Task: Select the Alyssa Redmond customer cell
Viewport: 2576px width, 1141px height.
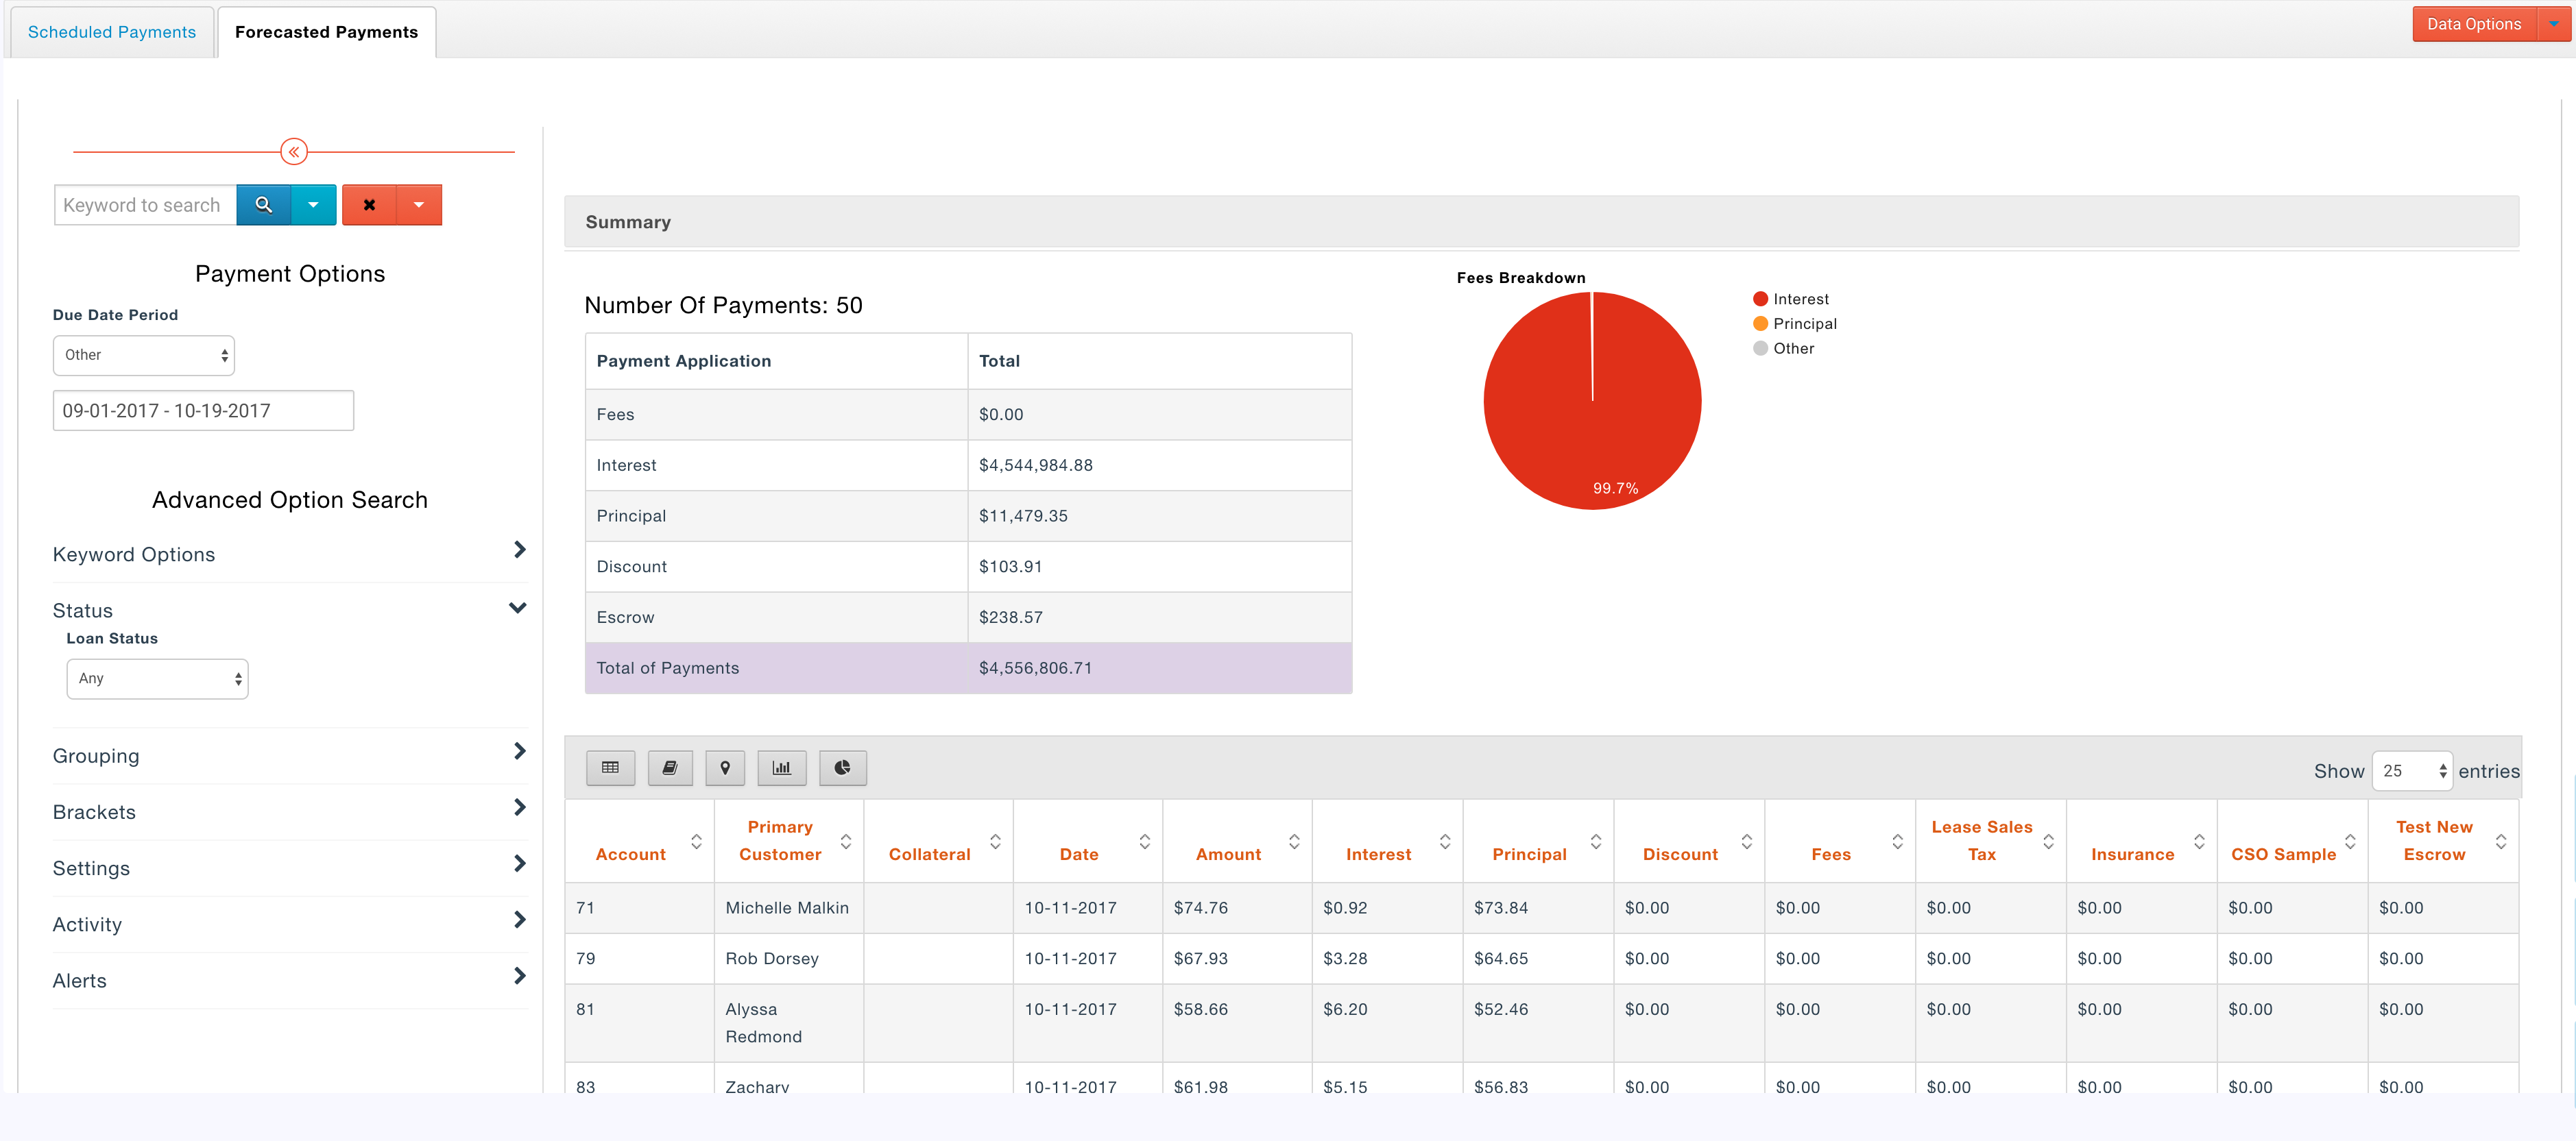Action: point(788,1022)
